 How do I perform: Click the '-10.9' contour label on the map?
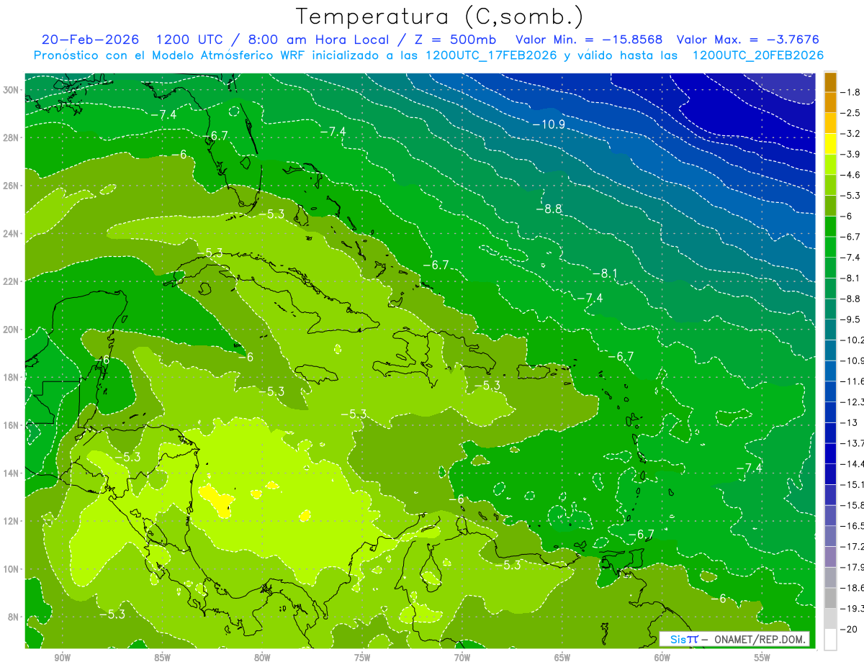[x=549, y=124]
